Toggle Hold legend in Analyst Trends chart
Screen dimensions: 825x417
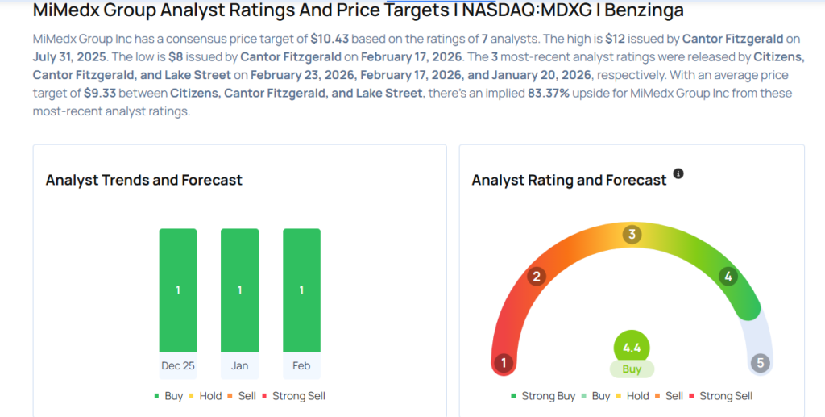click(x=208, y=396)
